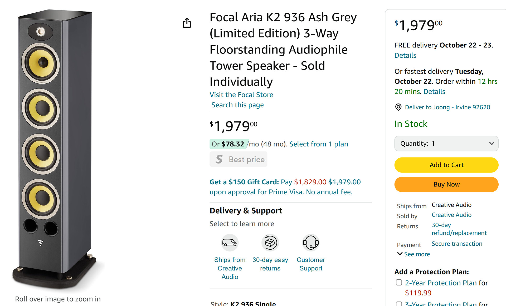Click the location pin icon
The image size is (506, 306).
point(398,107)
